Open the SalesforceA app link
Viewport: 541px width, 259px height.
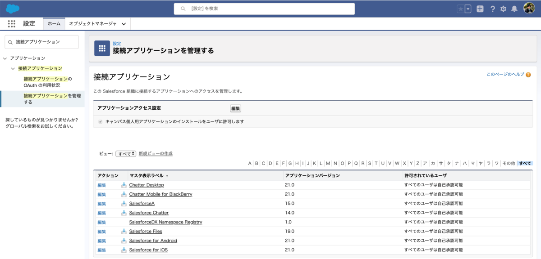click(142, 203)
